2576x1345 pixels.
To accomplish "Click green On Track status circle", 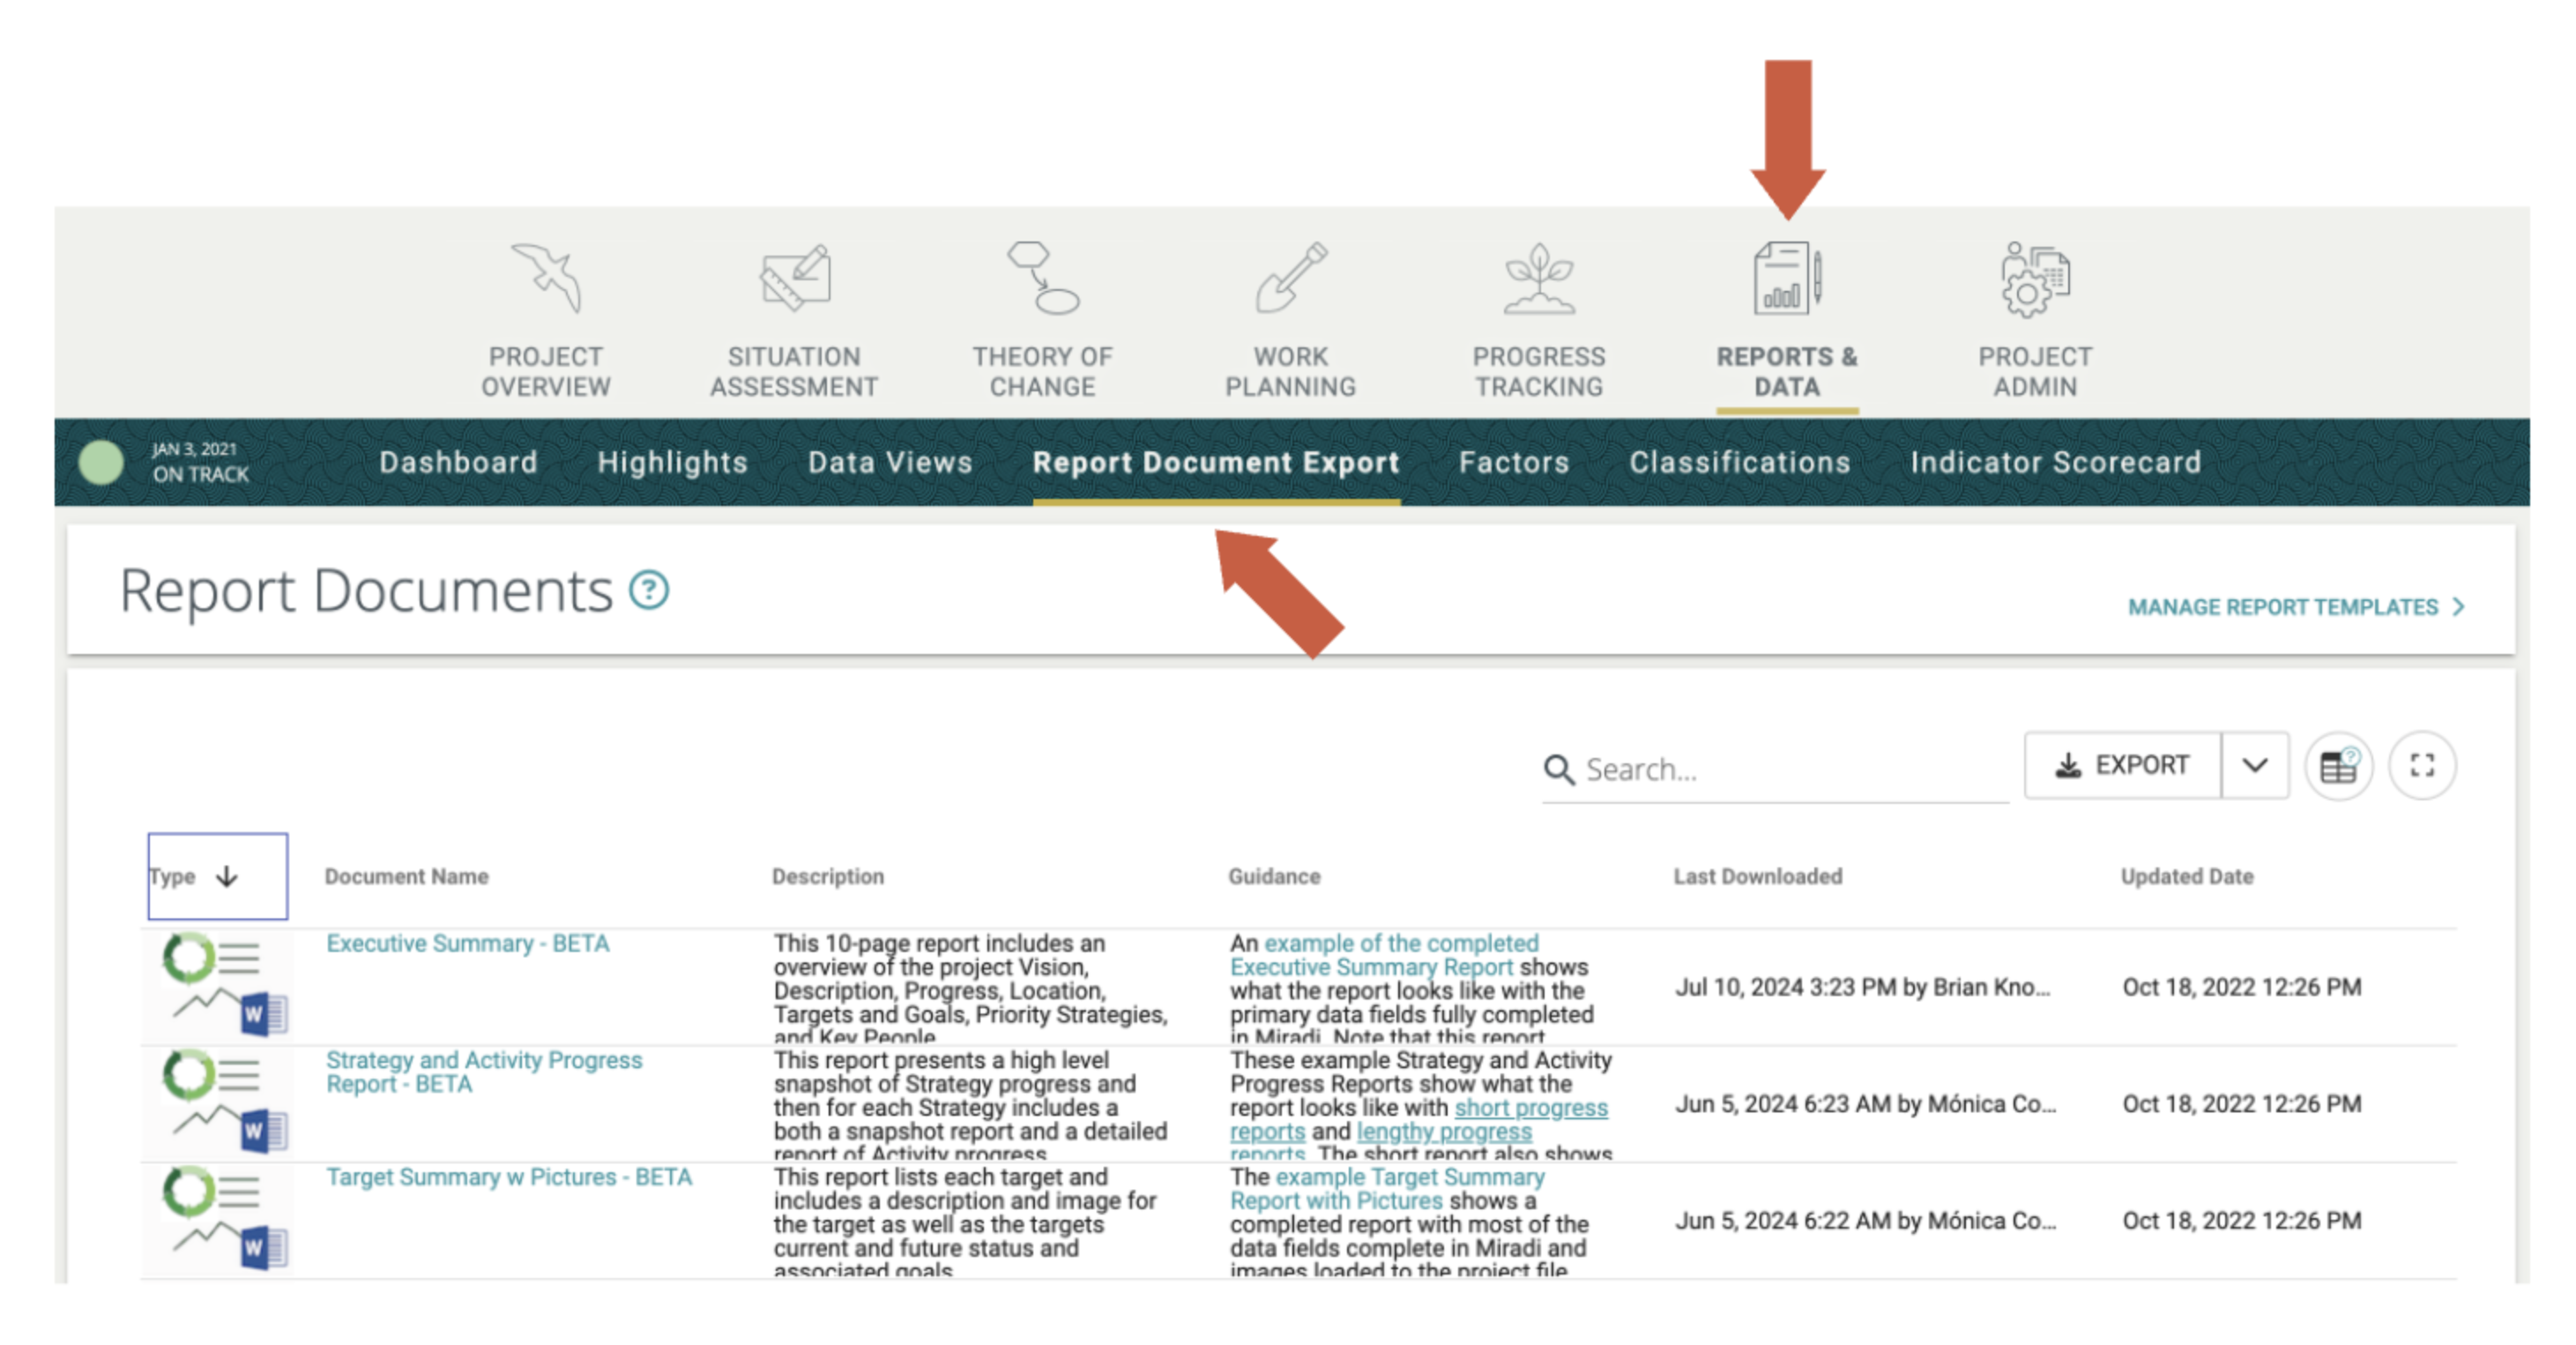I will click(x=101, y=462).
